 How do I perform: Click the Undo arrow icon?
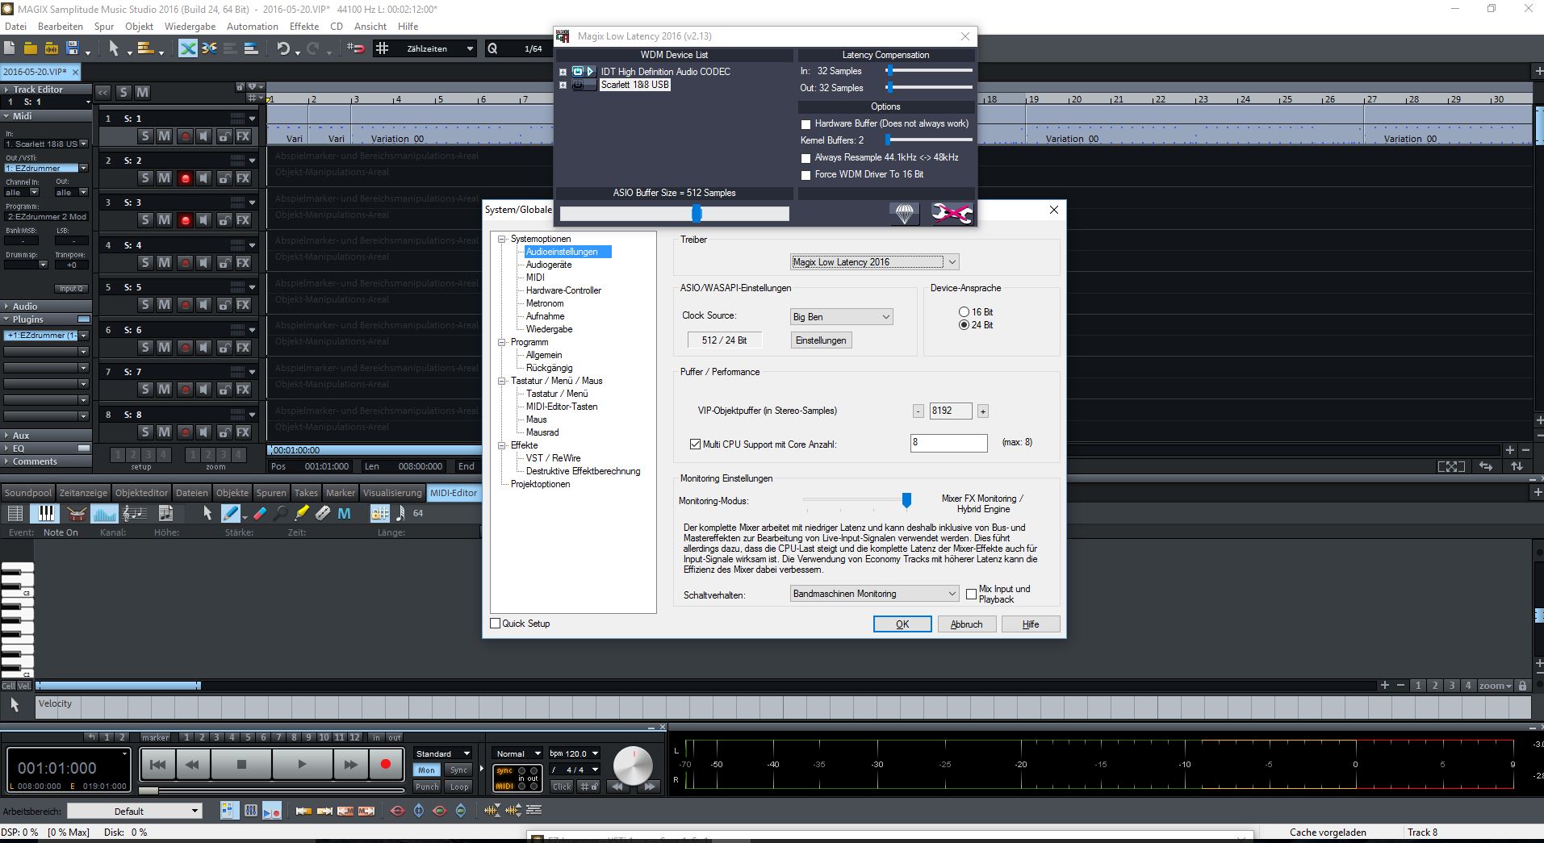283,48
